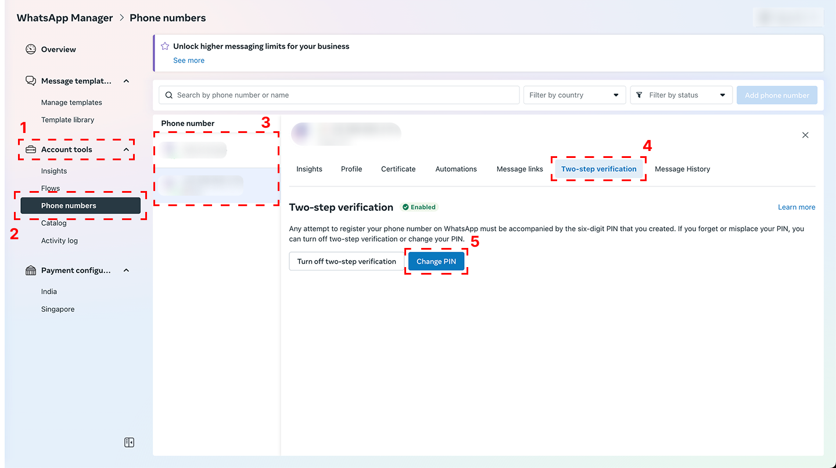Select the Two-step verification tab
The image size is (836, 468).
pyautogui.click(x=599, y=169)
